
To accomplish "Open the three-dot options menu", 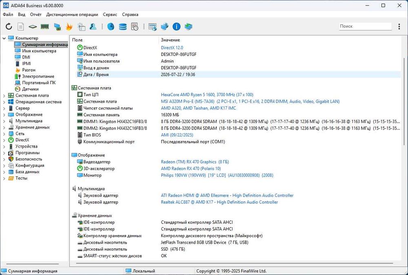I will point(399,26).
